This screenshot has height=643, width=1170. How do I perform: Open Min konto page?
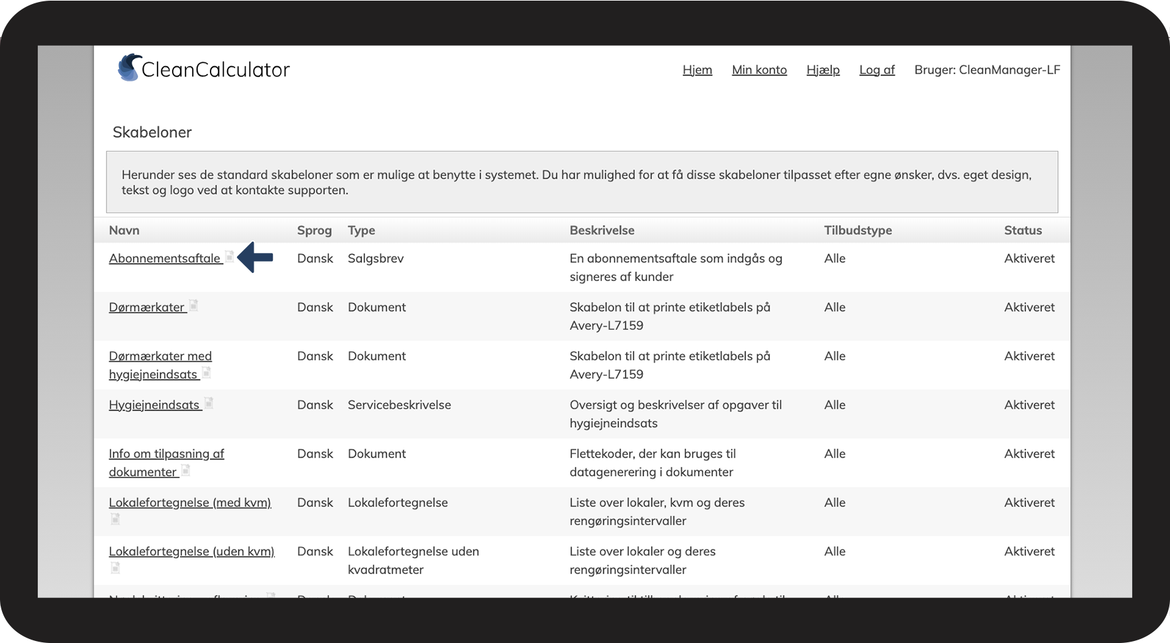tap(759, 70)
